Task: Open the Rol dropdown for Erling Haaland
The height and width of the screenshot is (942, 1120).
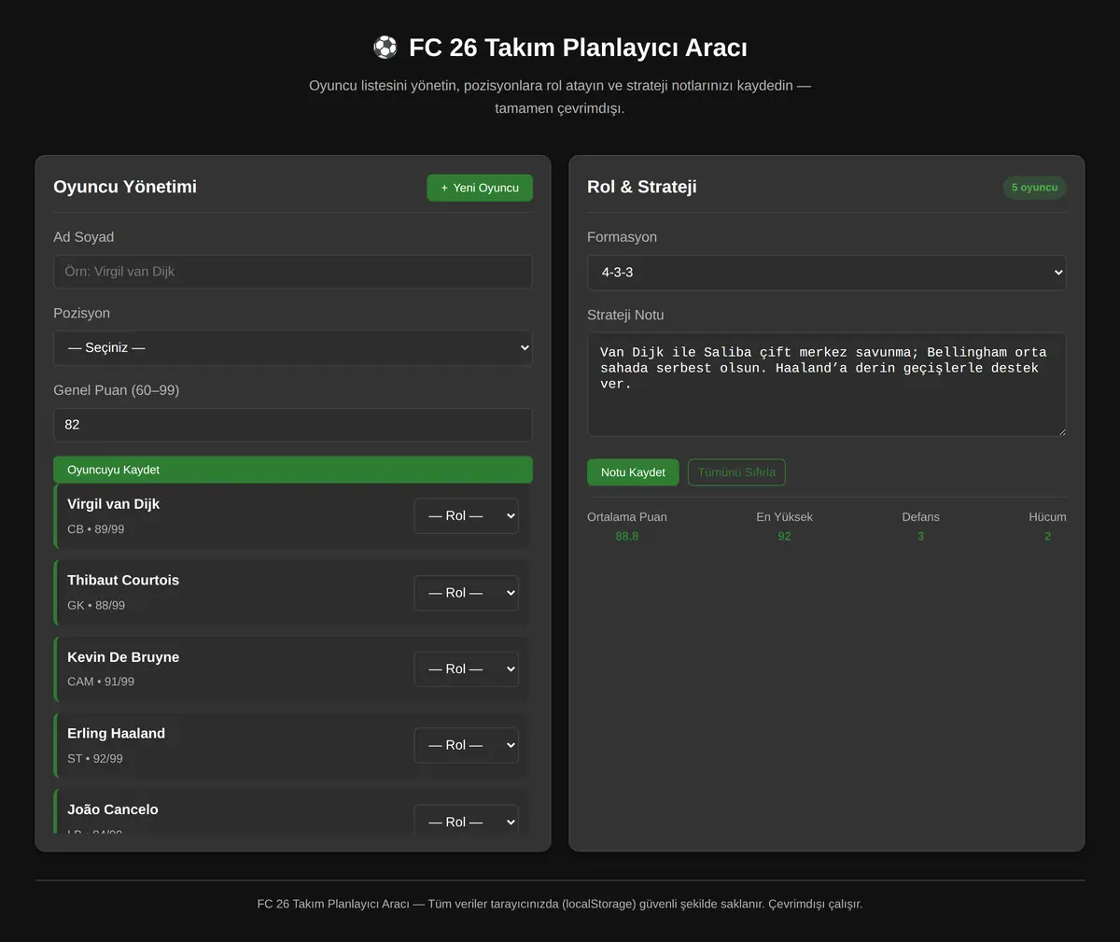Action: tap(466, 745)
